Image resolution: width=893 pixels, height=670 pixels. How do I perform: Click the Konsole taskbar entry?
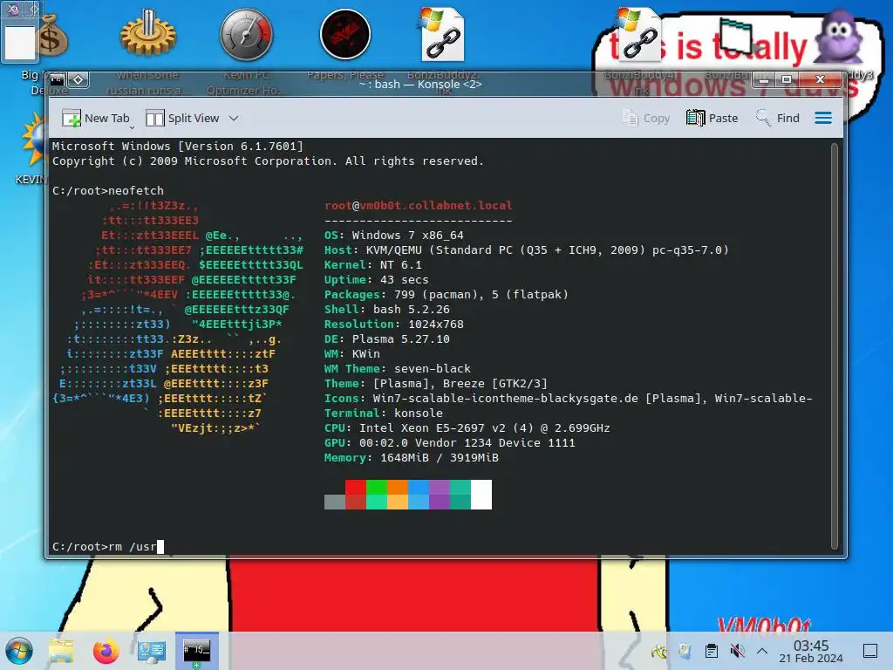(x=196, y=651)
